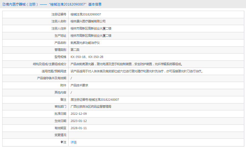Select remark 原注册证编号:桂械注准20182240007
This screenshot has width=246, height=149.
click(95, 100)
